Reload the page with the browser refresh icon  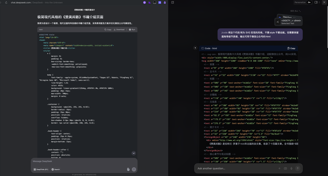click(x=6, y=3)
